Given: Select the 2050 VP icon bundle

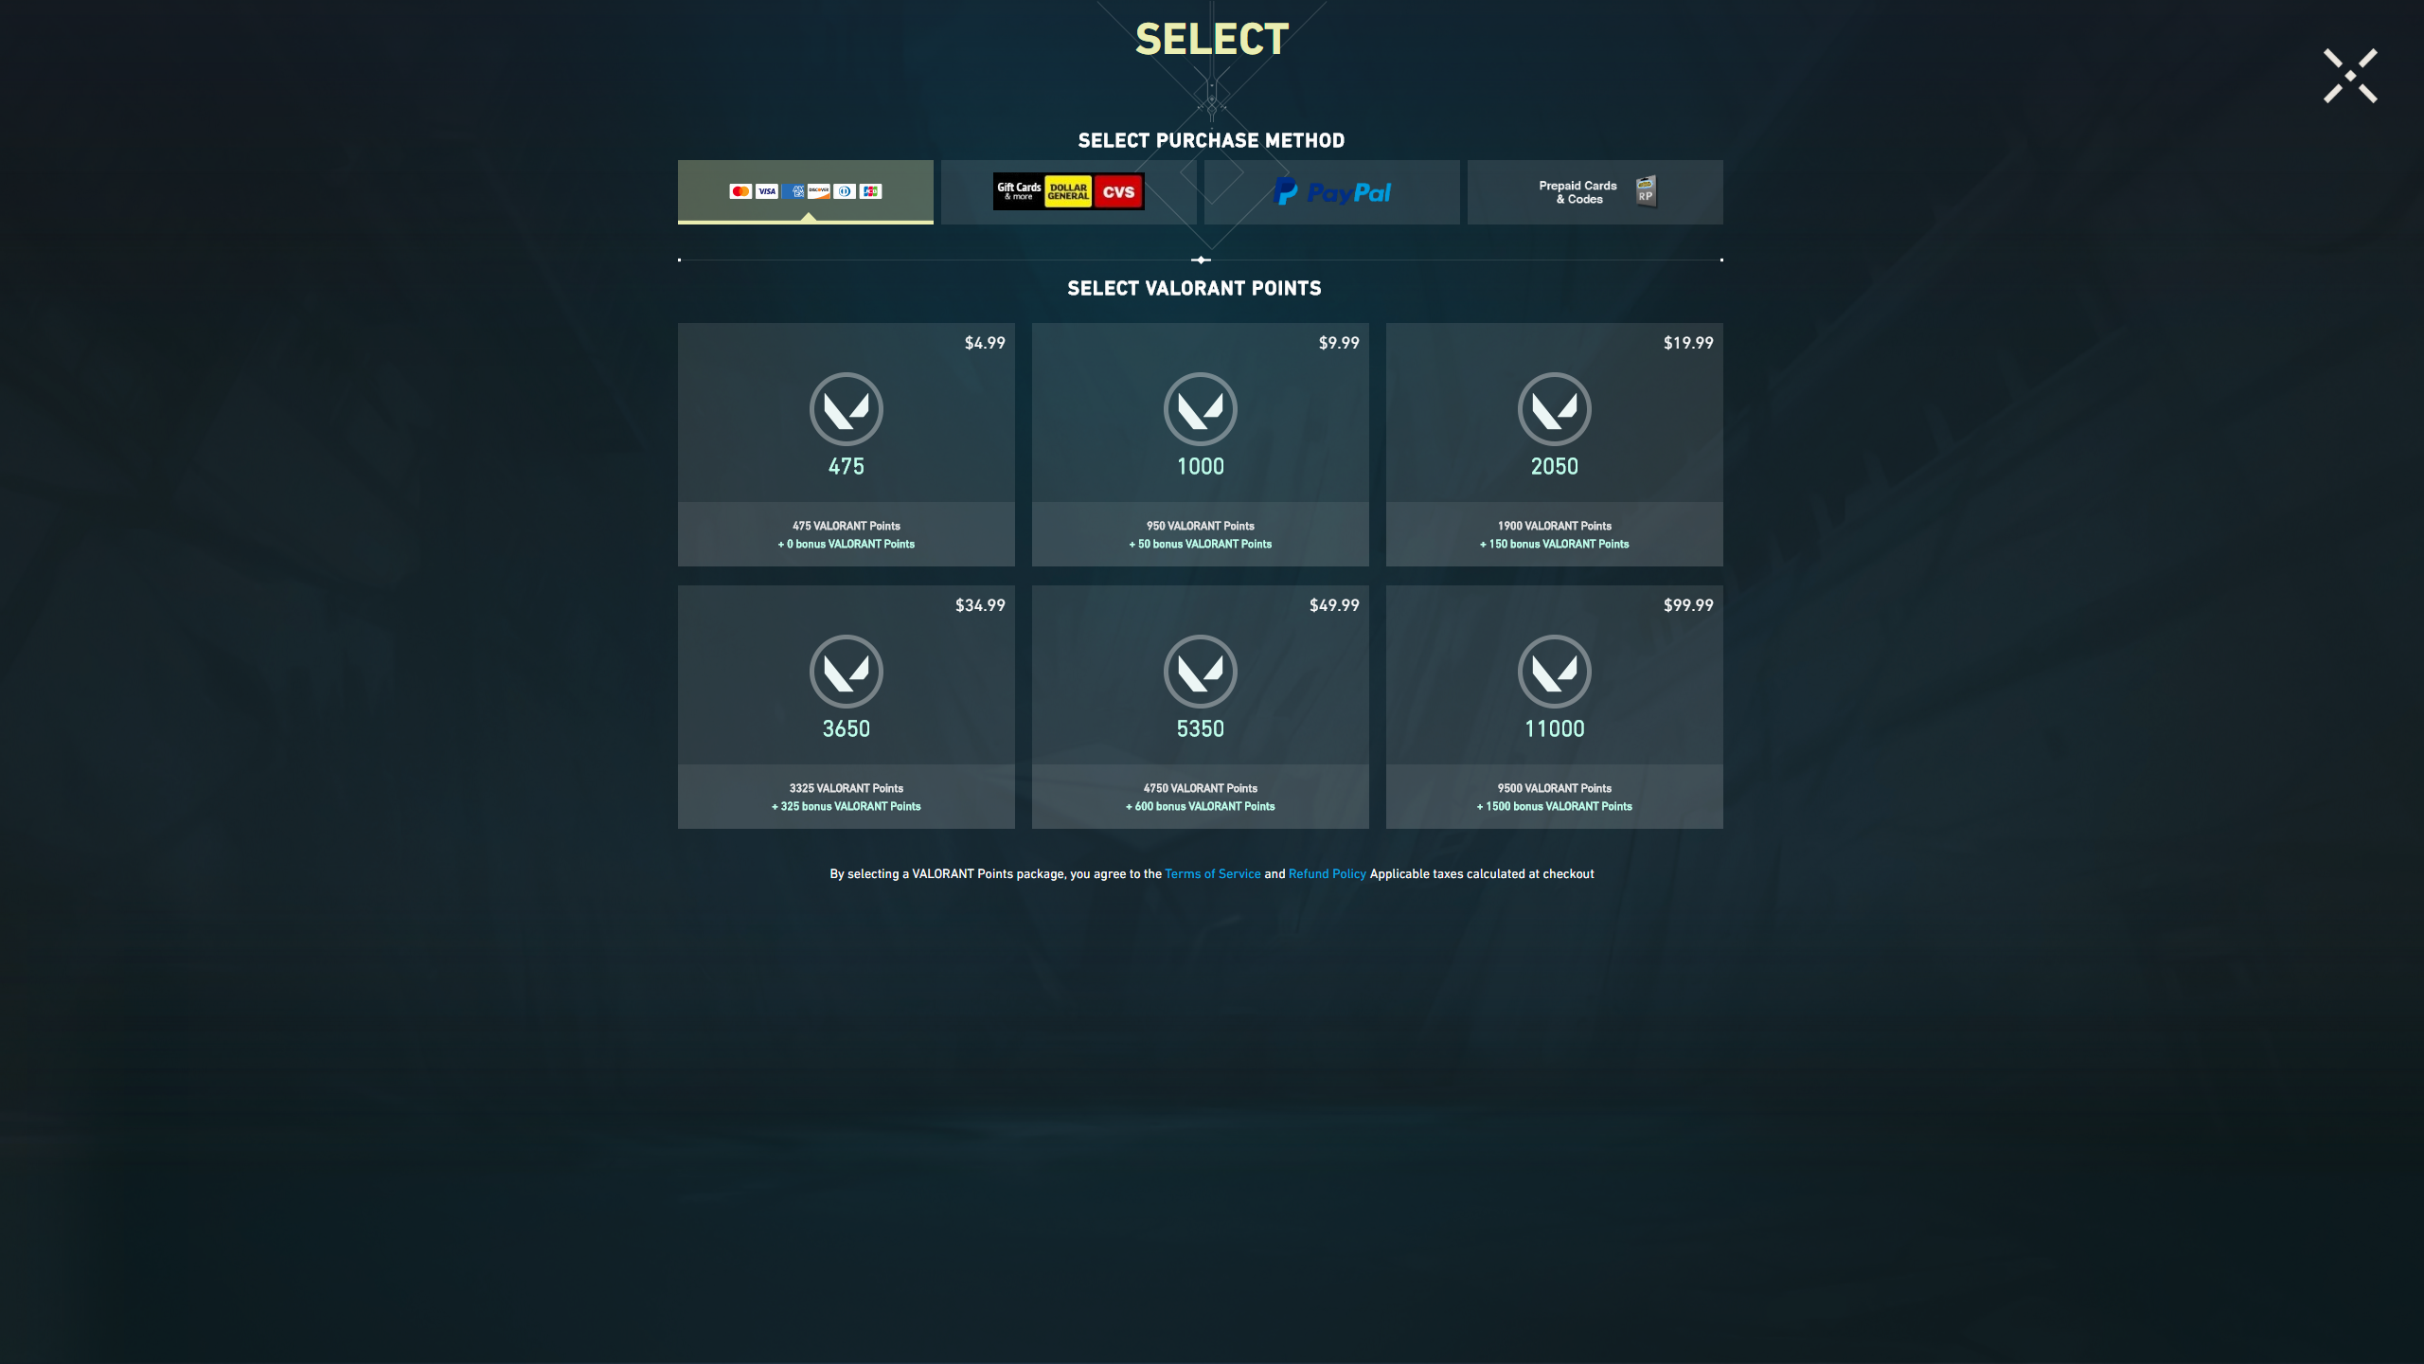Looking at the screenshot, I should click(x=1553, y=410).
